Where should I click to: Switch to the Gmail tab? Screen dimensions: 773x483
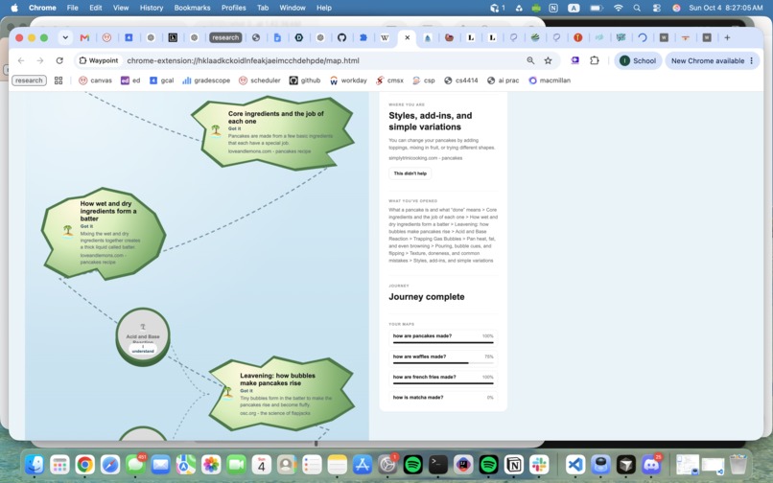click(84, 37)
